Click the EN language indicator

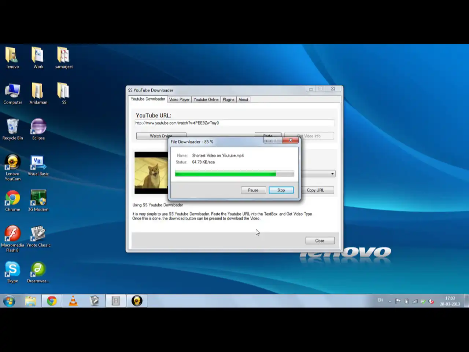click(x=380, y=300)
